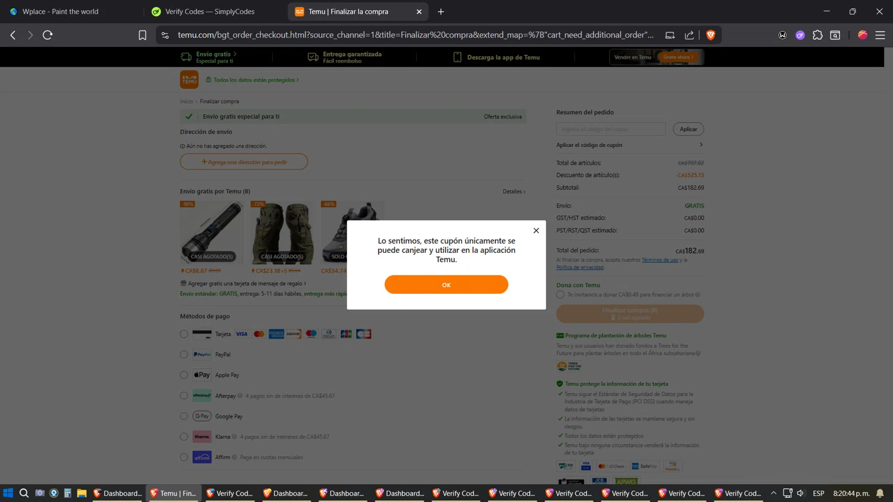Select Tarjeta payment method

pos(184,334)
